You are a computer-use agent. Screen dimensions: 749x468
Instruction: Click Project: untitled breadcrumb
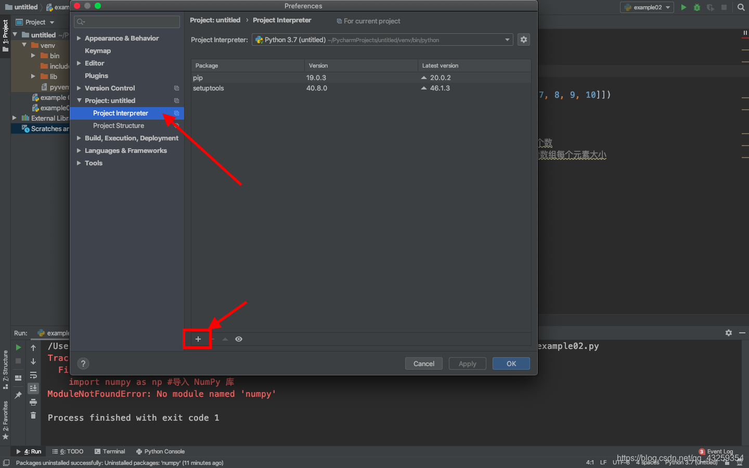pos(215,20)
